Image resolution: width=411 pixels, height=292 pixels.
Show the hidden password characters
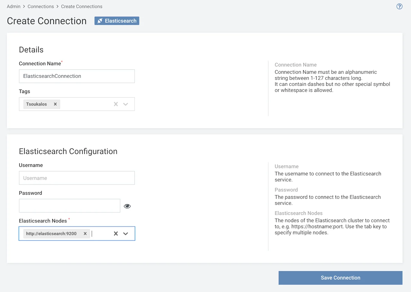(127, 206)
